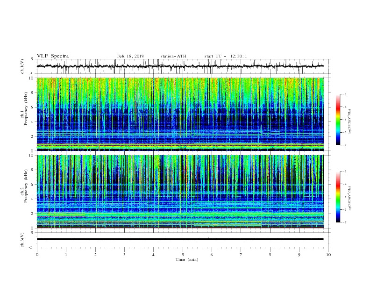Click the ch.1 waveform trace

[x=180, y=66]
